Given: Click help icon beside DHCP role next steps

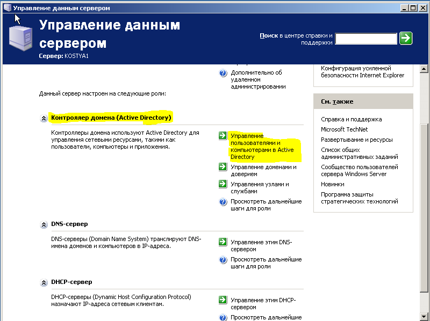Looking at the screenshot, I should 223,317.
